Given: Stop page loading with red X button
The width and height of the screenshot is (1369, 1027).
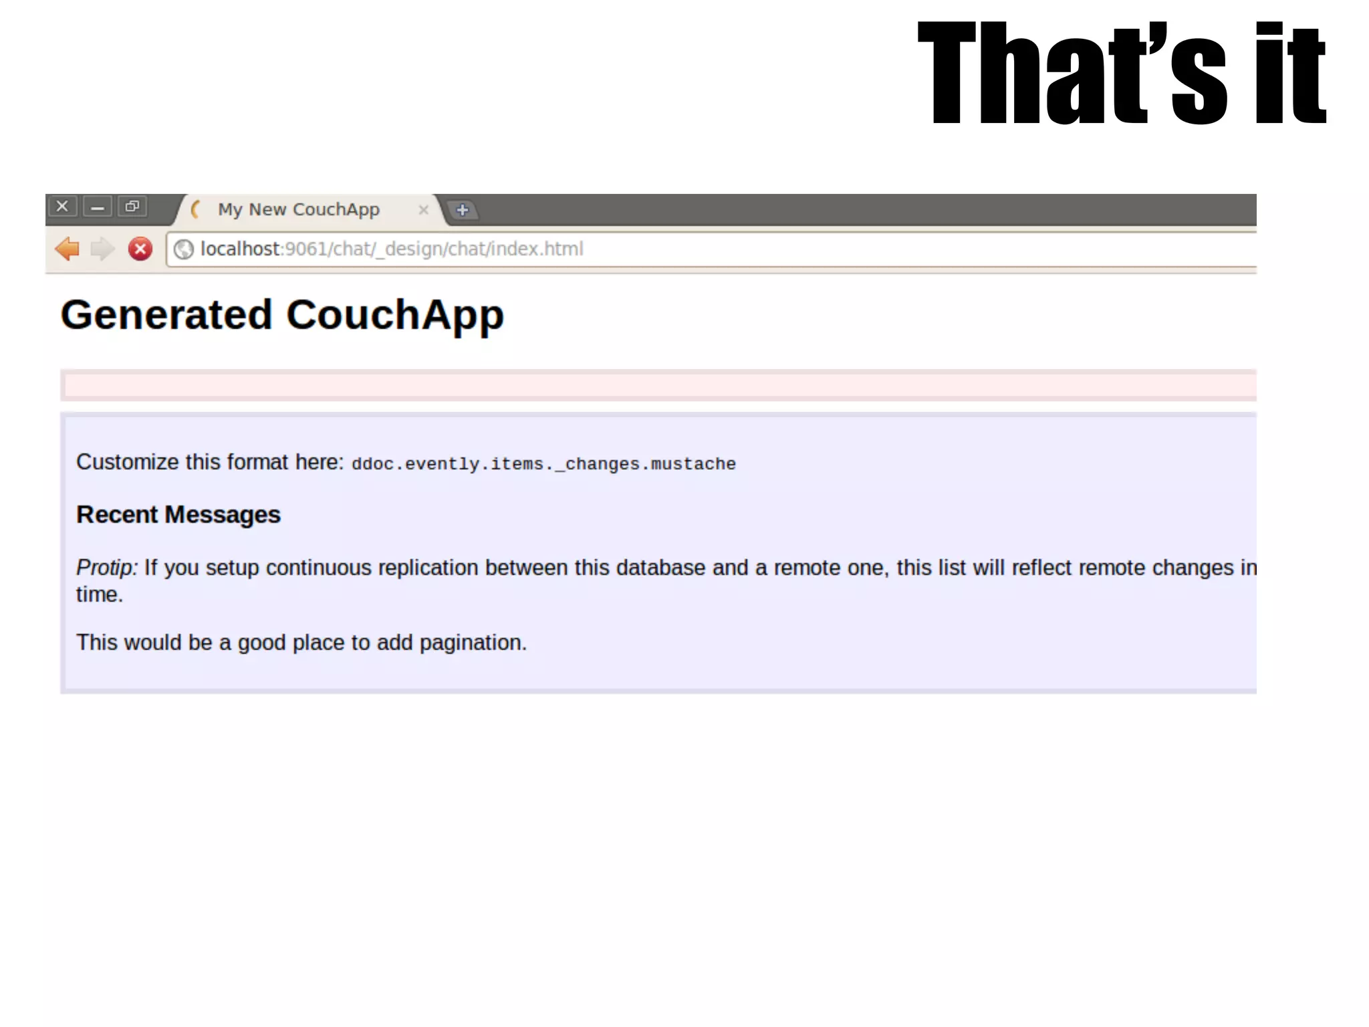Looking at the screenshot, I should coord(140,249).
